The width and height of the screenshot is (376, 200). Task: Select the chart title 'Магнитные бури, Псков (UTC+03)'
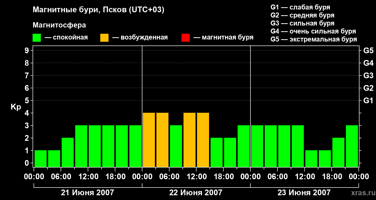coord(99,10)
